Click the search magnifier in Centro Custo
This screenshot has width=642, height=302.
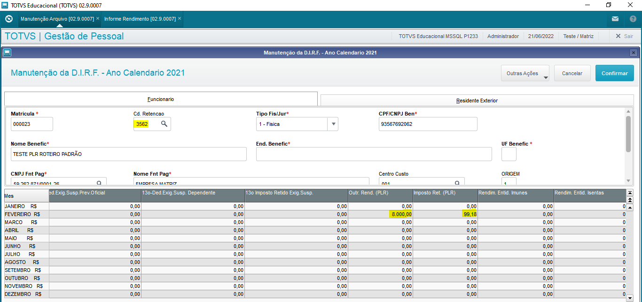pos(457,183)
